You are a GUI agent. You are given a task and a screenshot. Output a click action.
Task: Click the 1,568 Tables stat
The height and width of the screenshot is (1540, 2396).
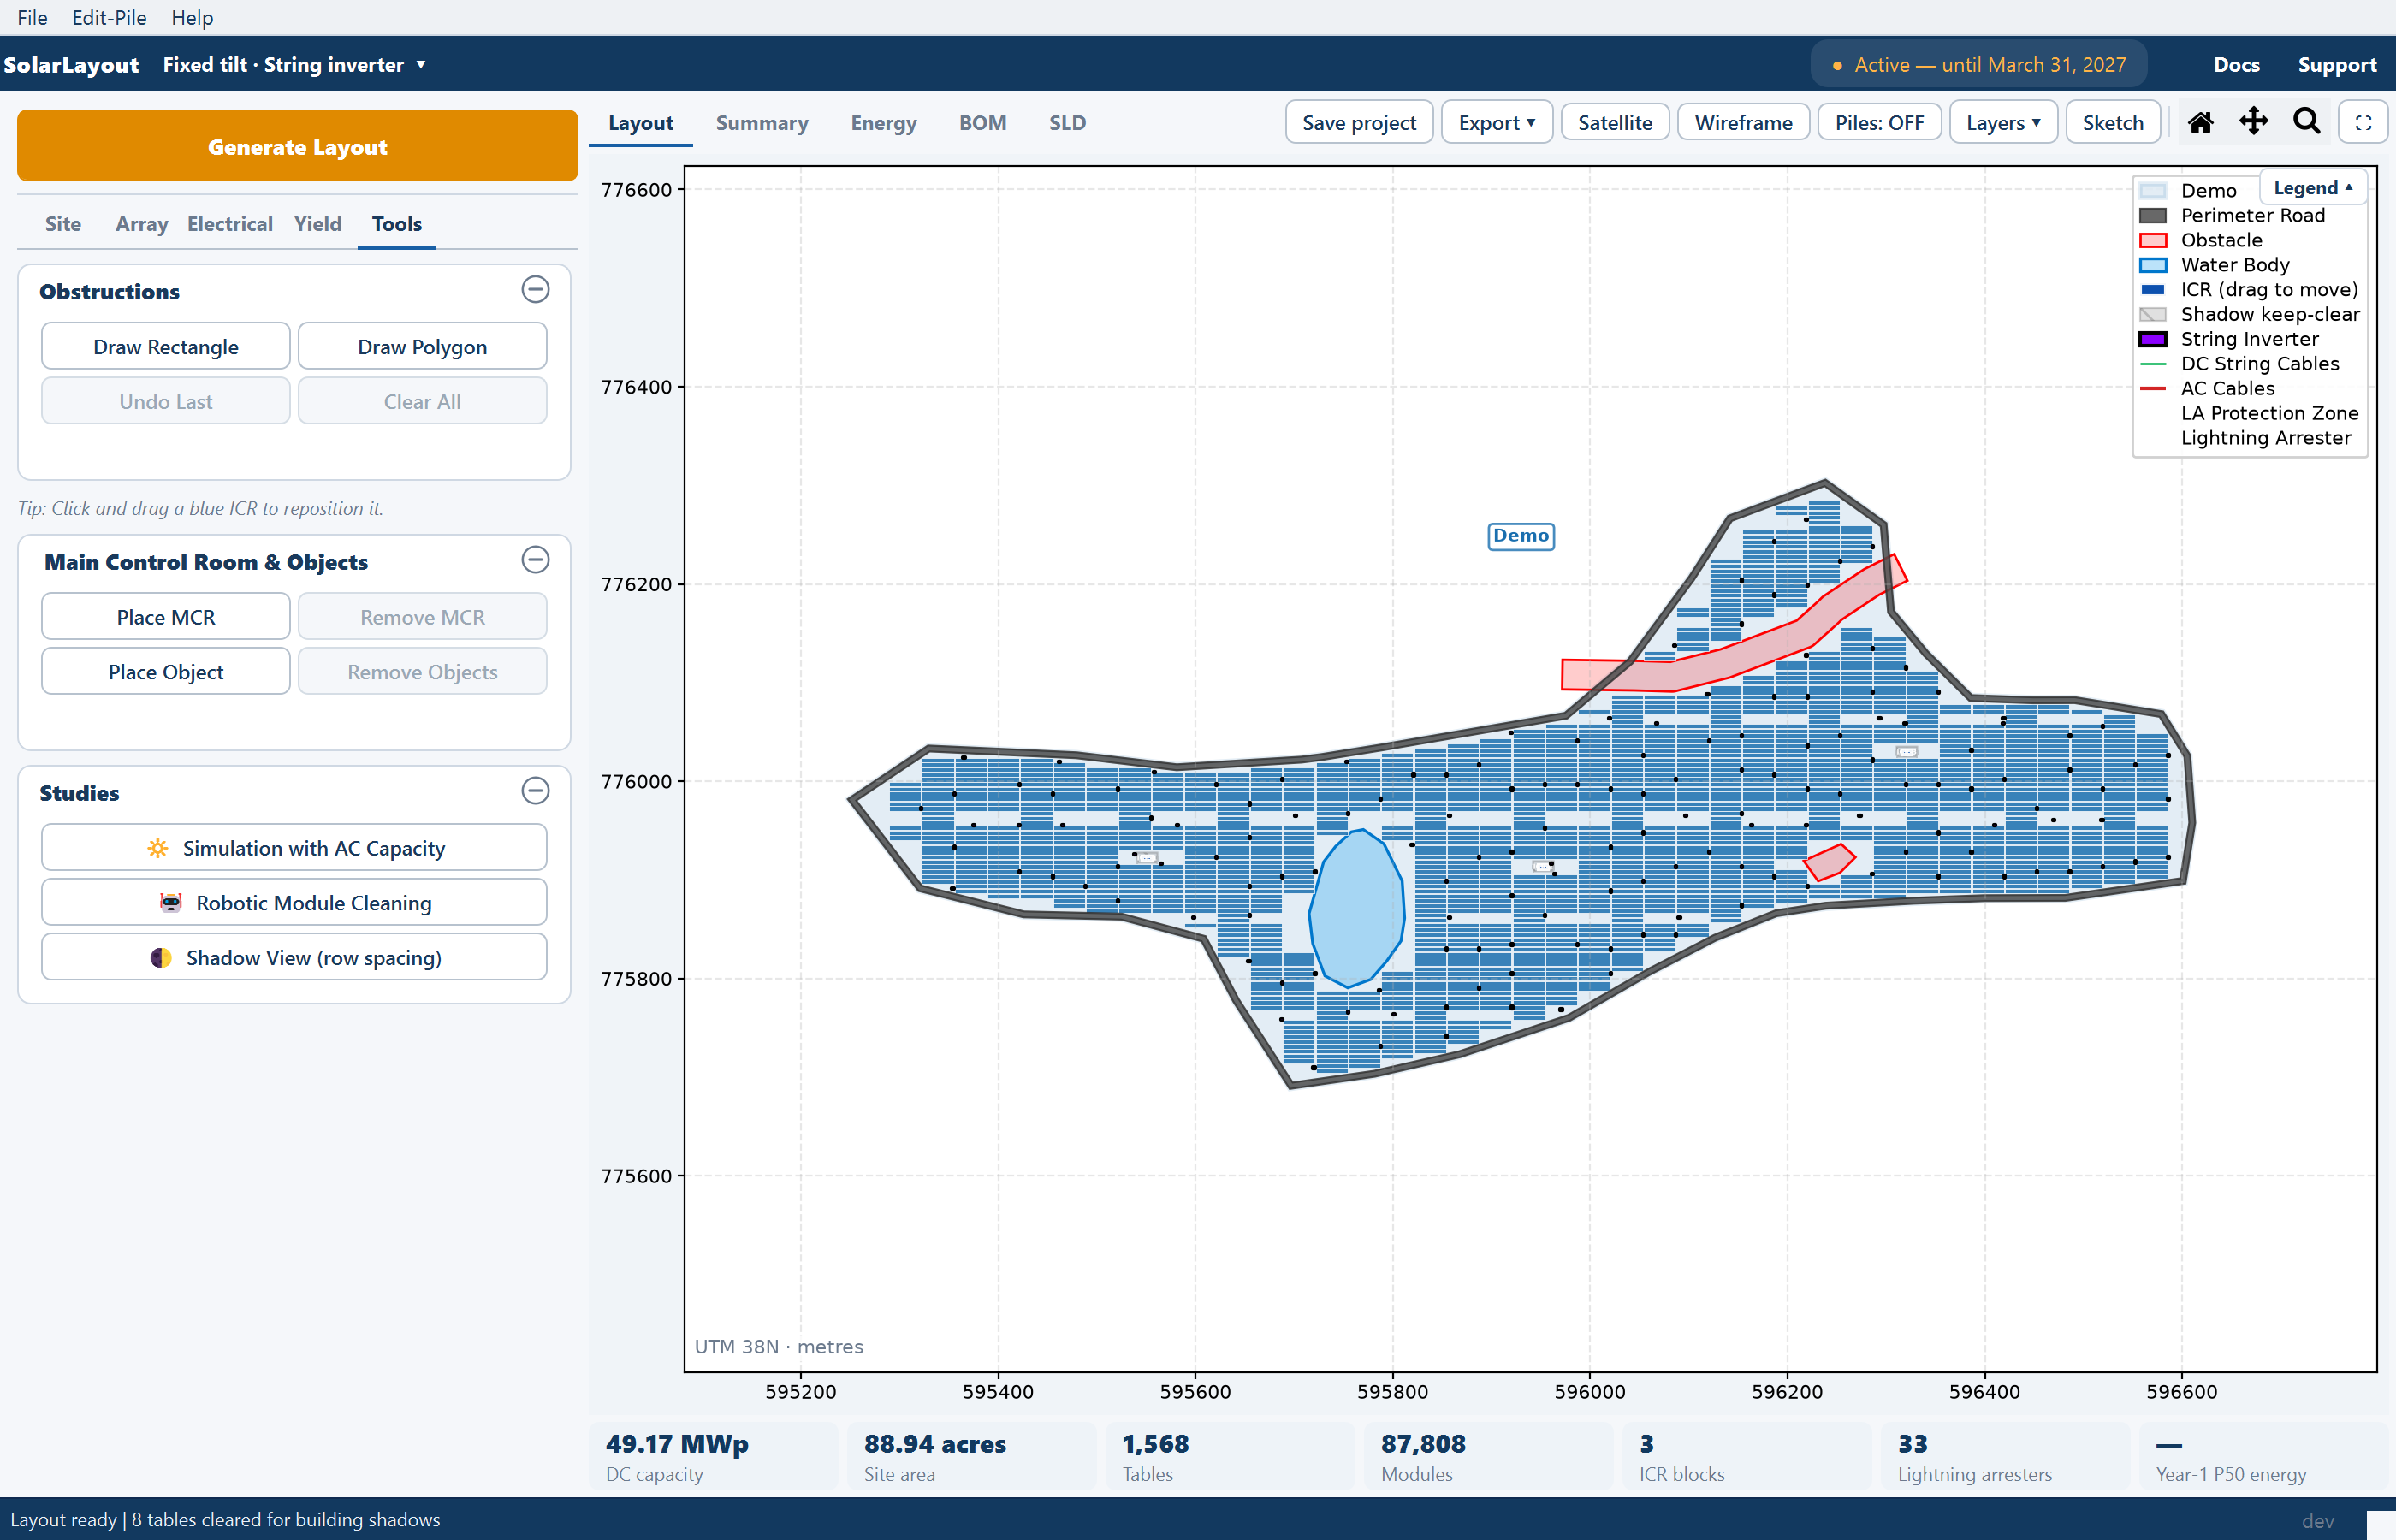pyautogui.click(x=1230, y=1457)
